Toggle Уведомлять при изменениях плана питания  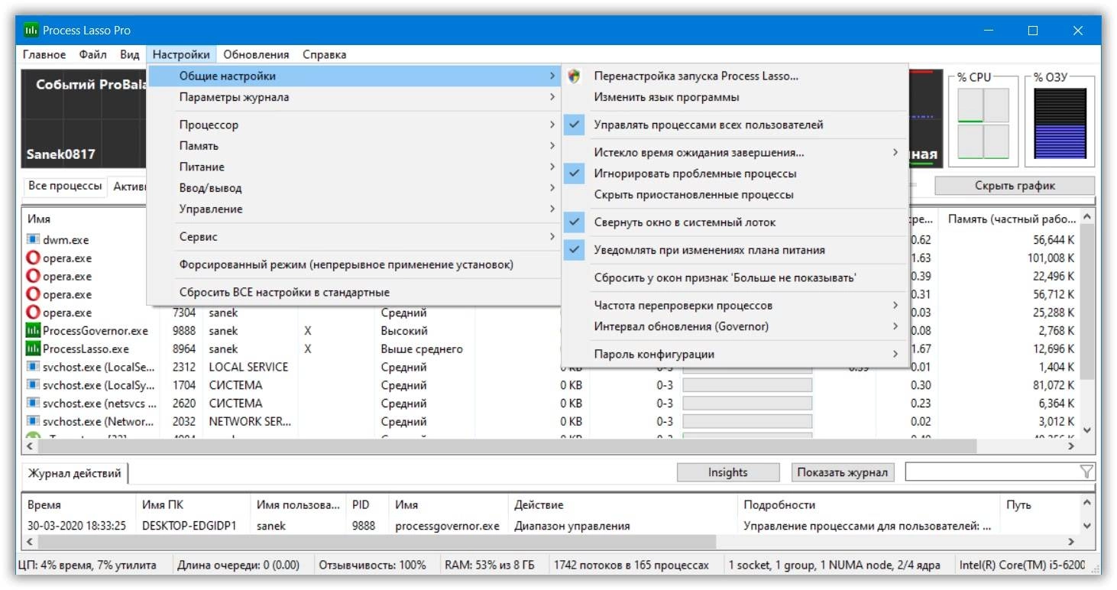(x=735, y=250)
